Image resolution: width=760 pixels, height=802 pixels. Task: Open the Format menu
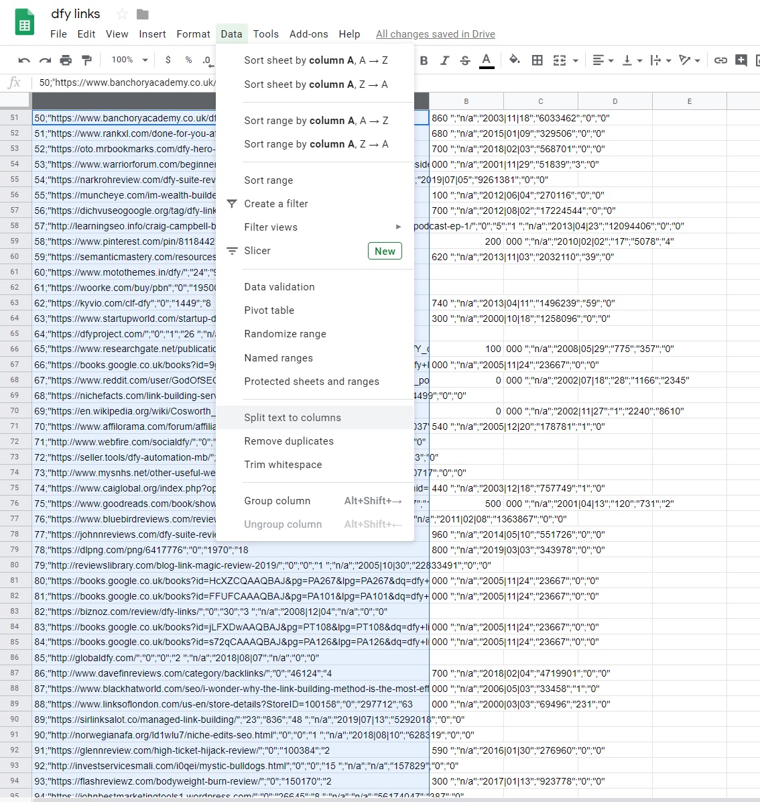[x=193, y=34]
